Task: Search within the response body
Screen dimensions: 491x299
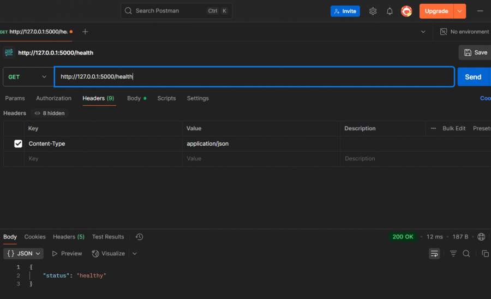Action: tap(466, 254)
